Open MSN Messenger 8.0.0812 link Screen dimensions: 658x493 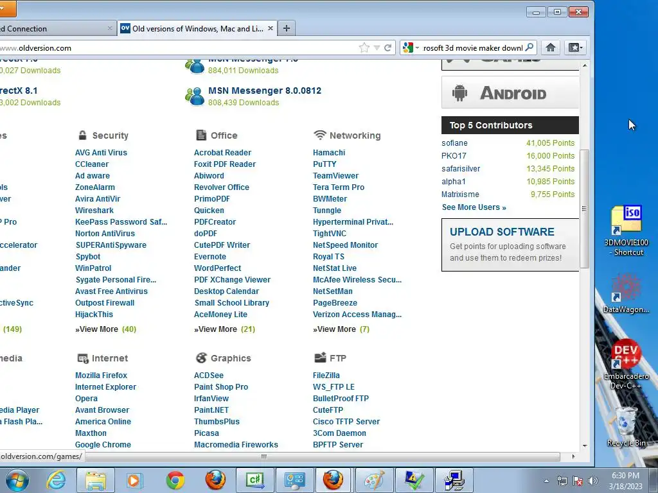[x=265, y=91]
